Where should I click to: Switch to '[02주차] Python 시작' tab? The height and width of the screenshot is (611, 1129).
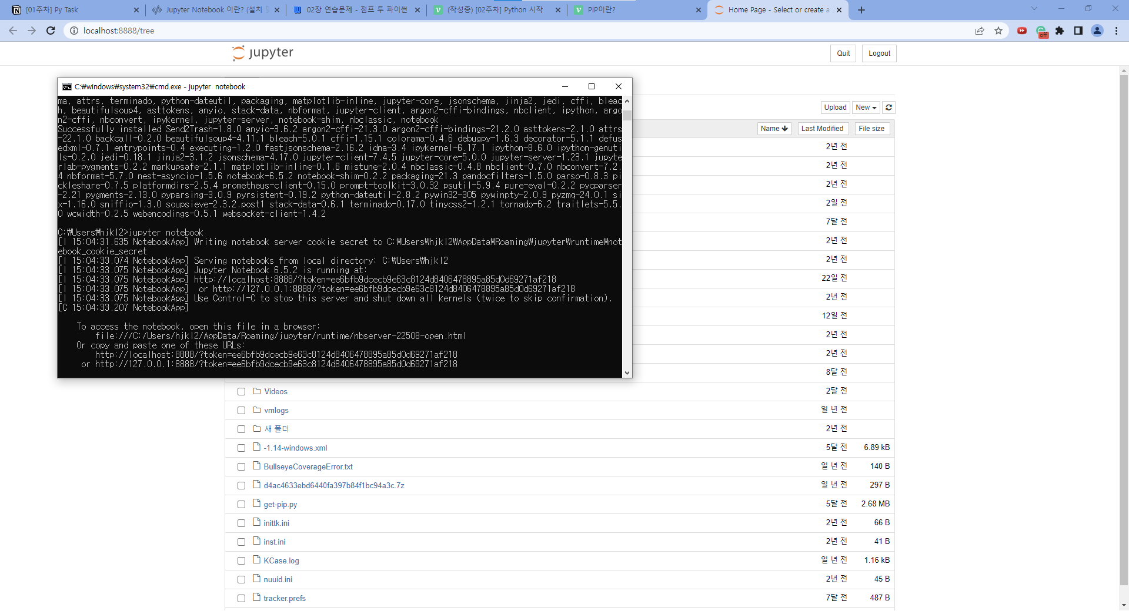[496, 10]
